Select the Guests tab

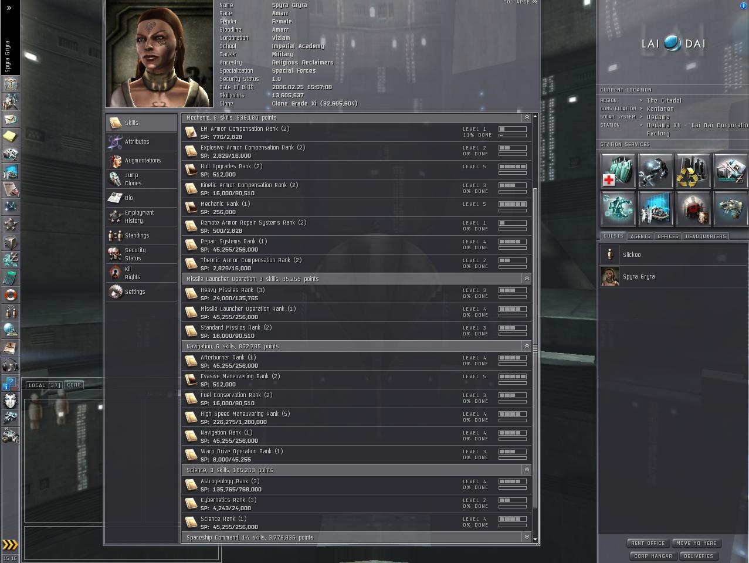click(614, 236)
